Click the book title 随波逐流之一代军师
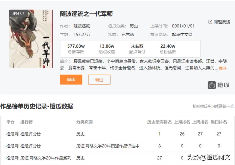This screenshot has height=165, width=235. [x=86, y=14]
